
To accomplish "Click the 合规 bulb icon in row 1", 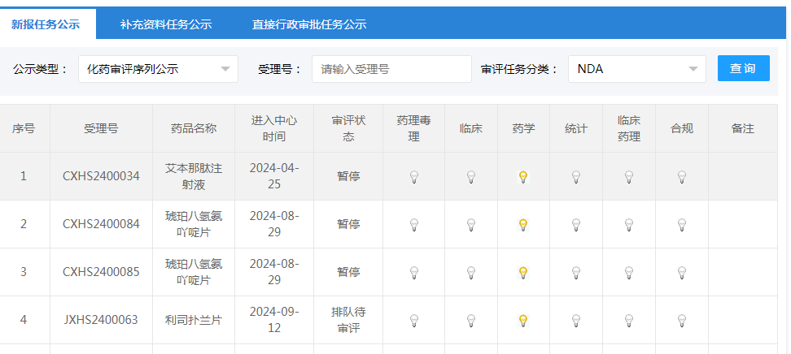I will pyautogui.click(x=681, y=177).
